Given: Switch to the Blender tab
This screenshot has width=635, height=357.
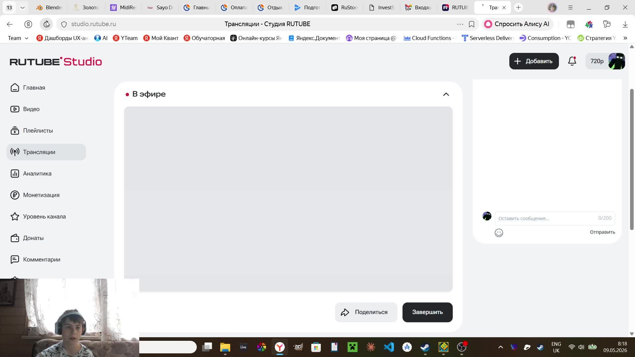Looking at the screenshot, I should tap(49, 7).
